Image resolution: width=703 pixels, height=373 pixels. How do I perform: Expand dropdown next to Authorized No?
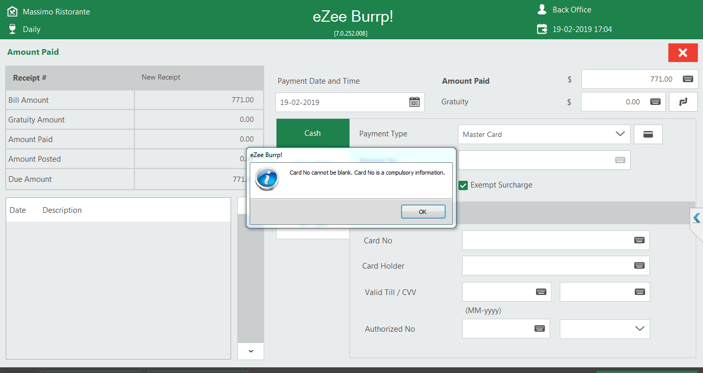(x=639, y=329)
